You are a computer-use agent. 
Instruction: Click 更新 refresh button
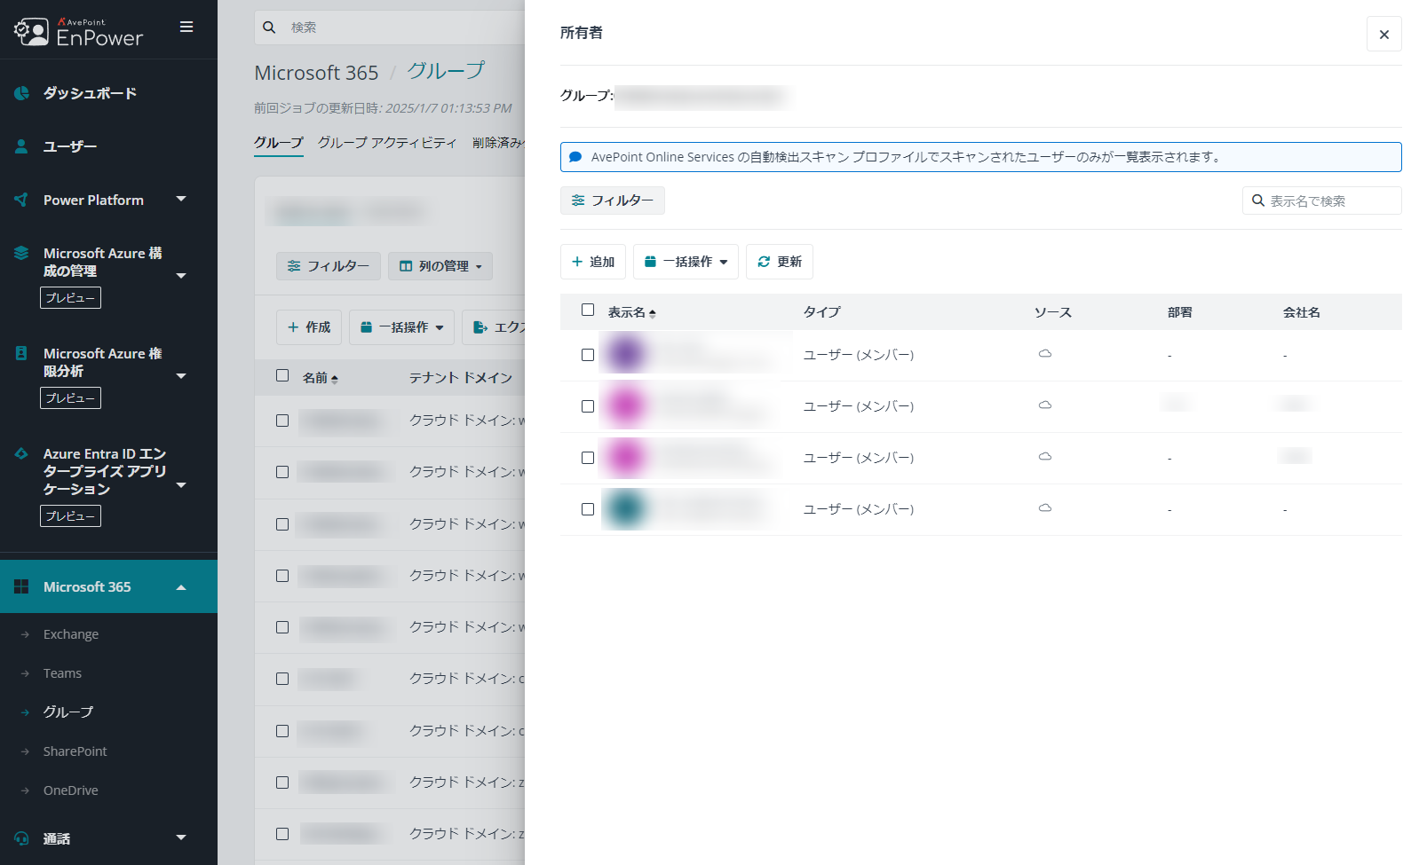click(x=780, y=262)
